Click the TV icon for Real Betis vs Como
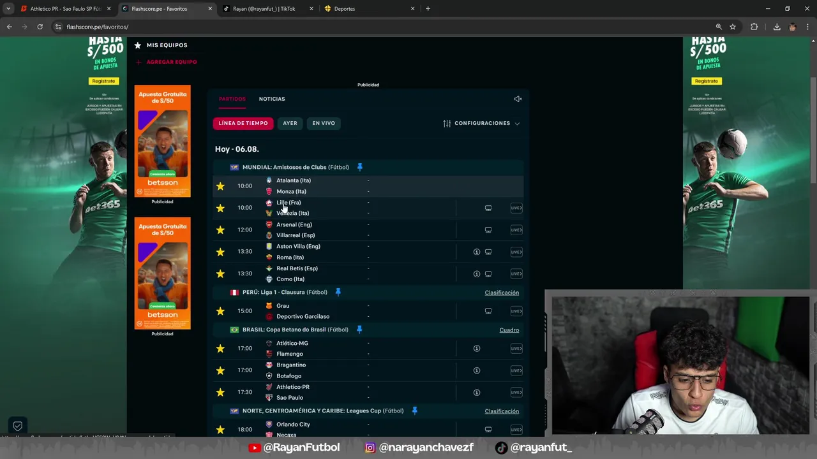This screenshot has height=459, width=817. tap(488, 273)
